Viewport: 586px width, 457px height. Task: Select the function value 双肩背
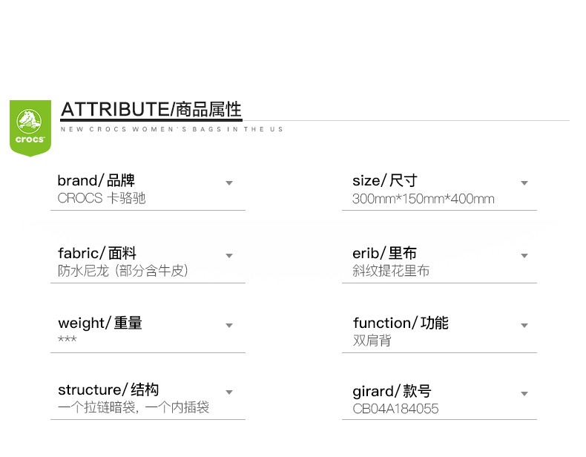372,341
